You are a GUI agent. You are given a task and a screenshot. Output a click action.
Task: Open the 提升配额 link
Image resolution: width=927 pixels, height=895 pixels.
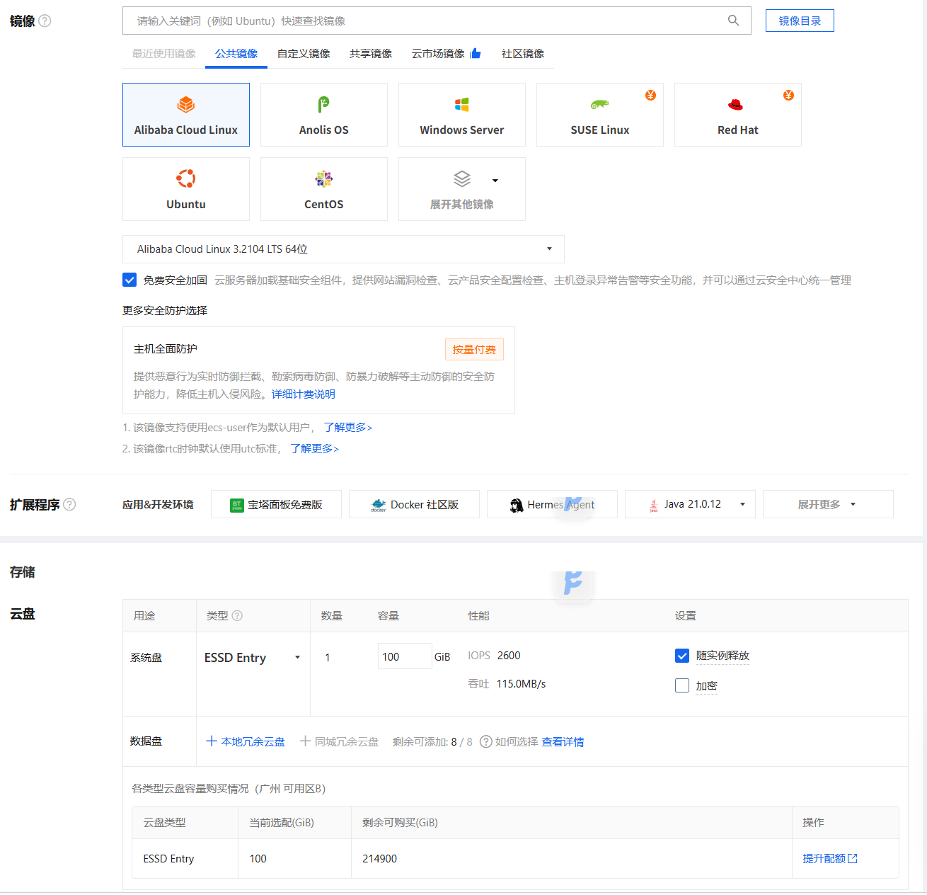[x=830, y=858]
